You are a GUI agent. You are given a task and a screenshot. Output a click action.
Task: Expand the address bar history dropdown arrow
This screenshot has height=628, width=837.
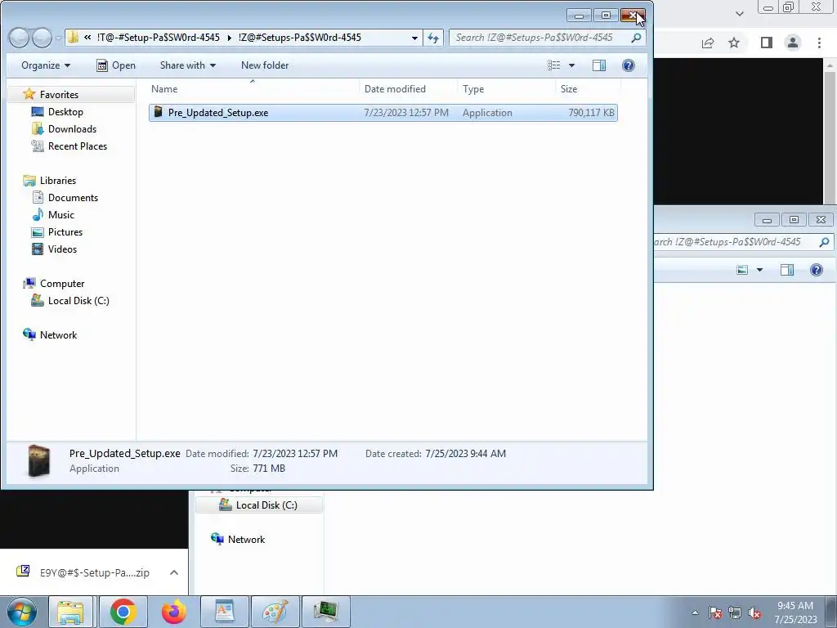[414, 38]
